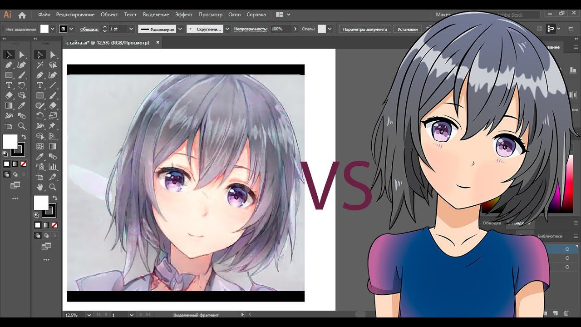Click the Непрозрачность label link
This screenshot has height=327, width=581.
(x=251, y=29)
